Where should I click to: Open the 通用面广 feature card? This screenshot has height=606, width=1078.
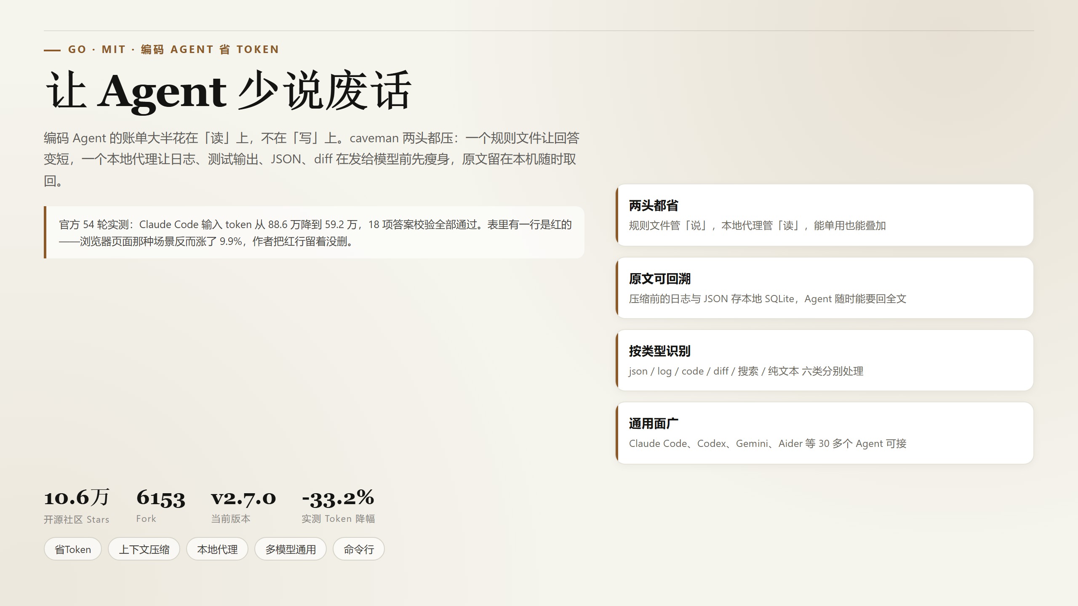[825, 433]
